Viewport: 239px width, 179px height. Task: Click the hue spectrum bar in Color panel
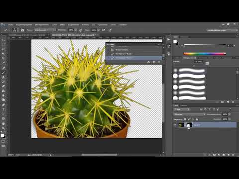(205, 54)
